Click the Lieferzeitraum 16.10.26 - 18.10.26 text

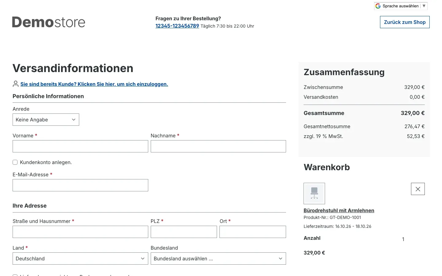[x=337, y=226]
